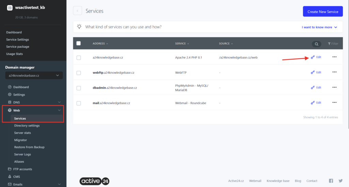Expand 'I want to know more'
349x187 pixels.
tap(319, 27)
